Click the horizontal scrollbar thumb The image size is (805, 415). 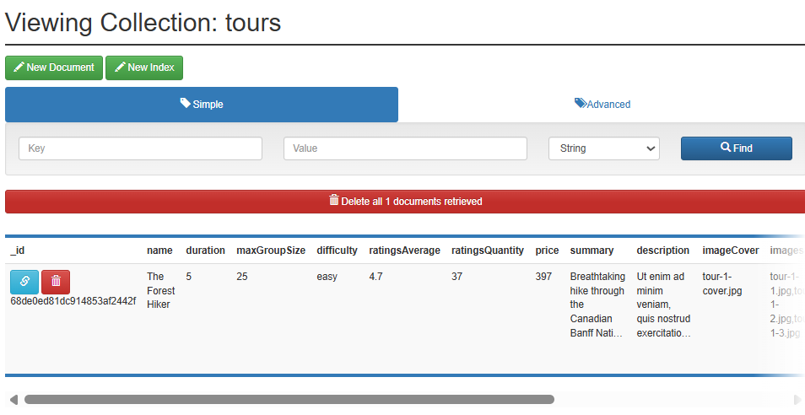289,399
